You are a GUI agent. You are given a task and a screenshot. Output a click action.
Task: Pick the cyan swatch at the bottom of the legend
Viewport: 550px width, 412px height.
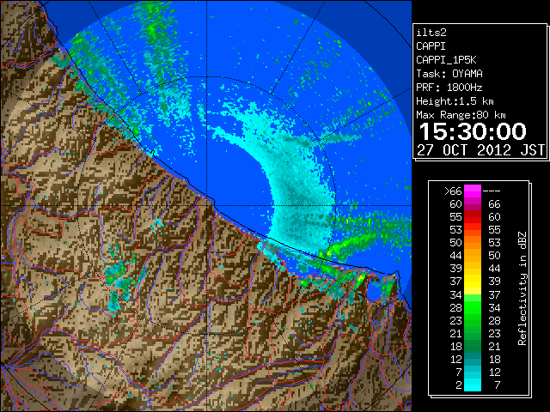point(473,385)
